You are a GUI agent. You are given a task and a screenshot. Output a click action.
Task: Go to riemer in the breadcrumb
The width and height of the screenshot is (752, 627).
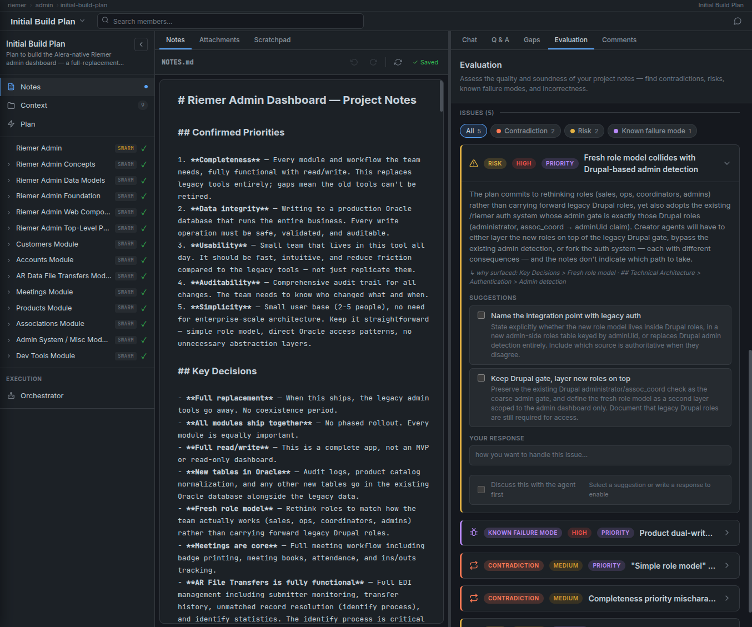[x=17, y=5]
